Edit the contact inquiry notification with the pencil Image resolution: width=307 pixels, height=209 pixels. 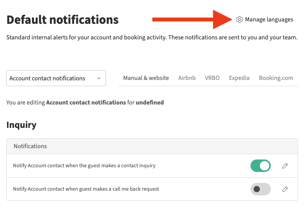(285, 166)
